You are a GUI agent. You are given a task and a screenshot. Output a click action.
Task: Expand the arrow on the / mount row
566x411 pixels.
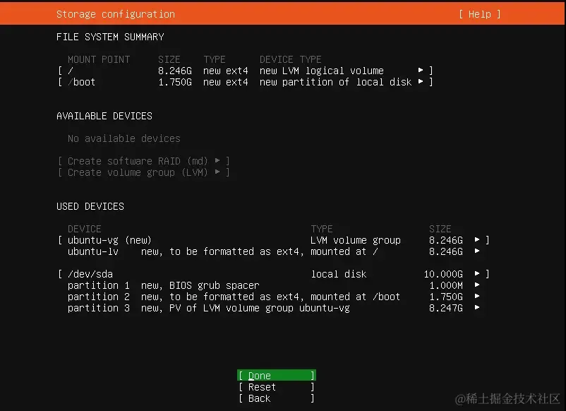click(x=421, y=70)
